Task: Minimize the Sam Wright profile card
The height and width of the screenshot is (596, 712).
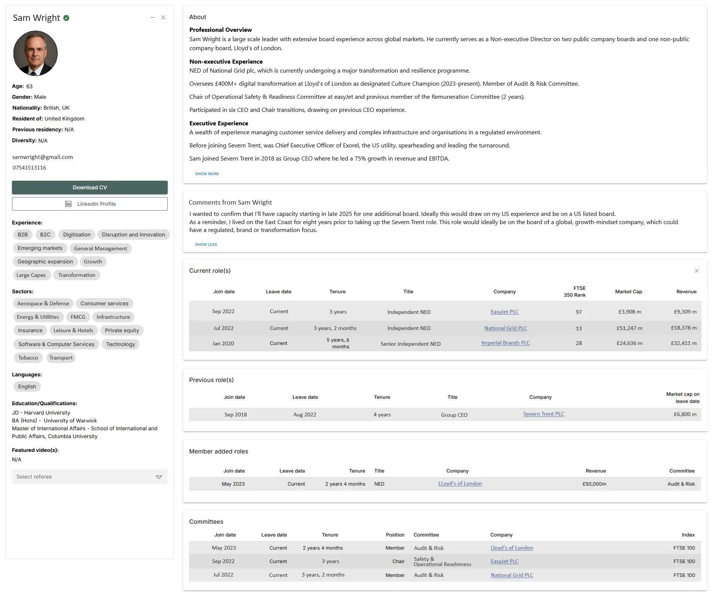Action: (153, 17)
